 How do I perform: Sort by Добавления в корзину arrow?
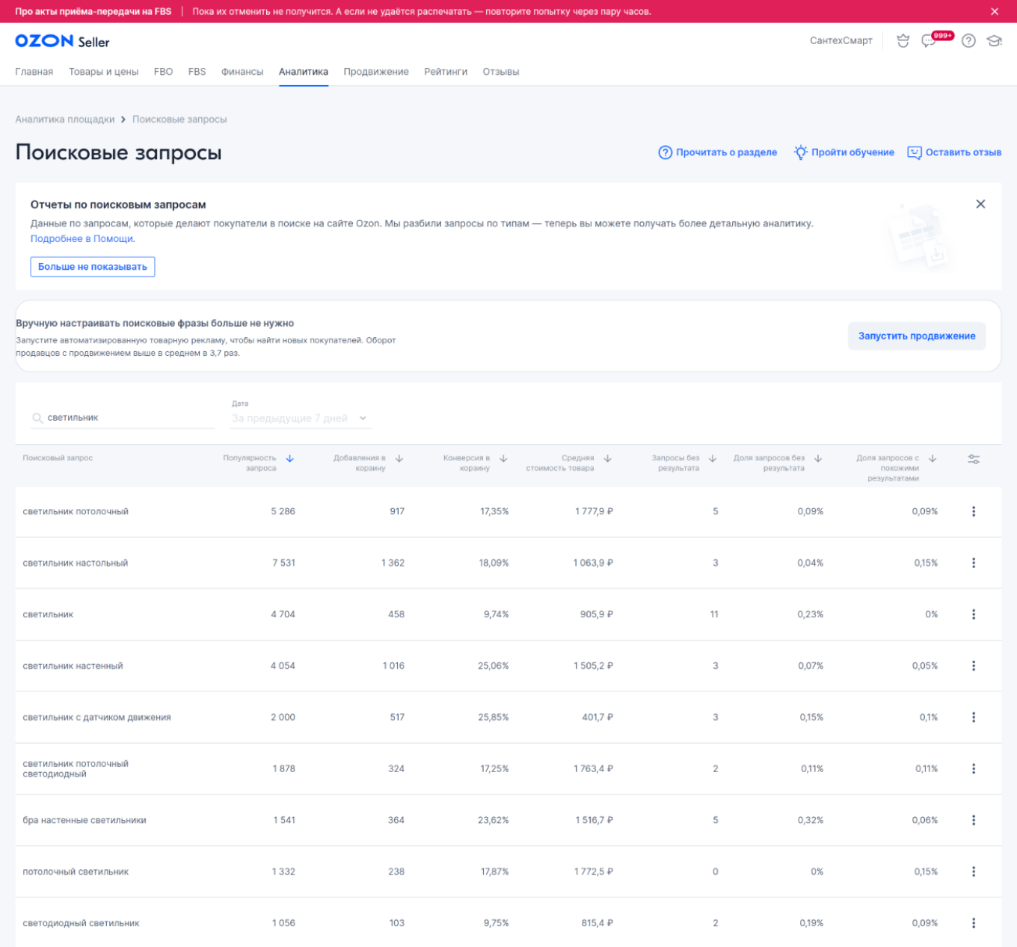399,459
